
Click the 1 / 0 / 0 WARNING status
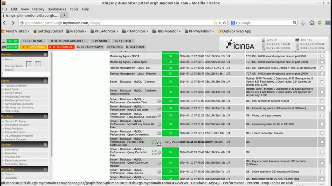point(33,47)
